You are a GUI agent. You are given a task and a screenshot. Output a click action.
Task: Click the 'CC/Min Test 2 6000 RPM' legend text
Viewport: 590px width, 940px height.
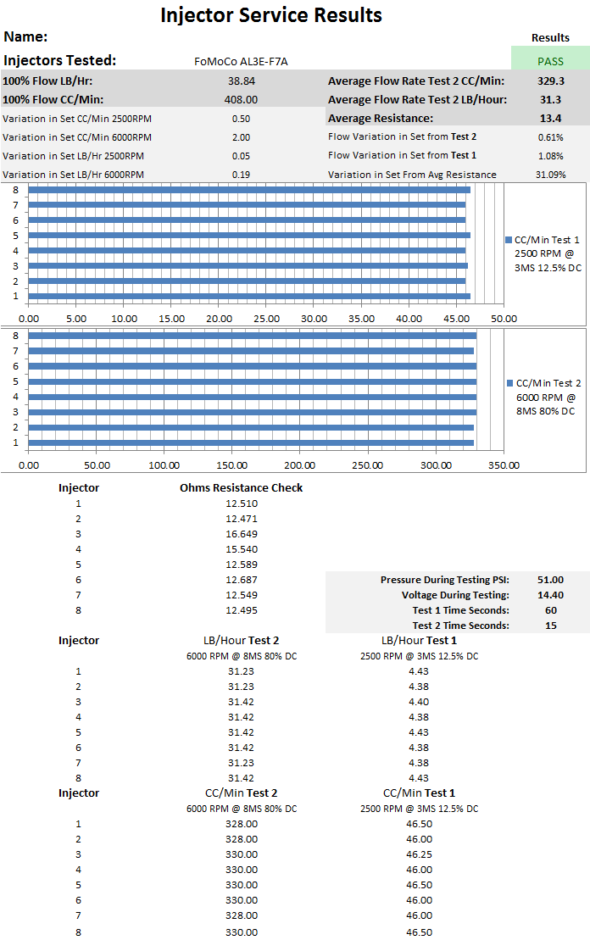pos(548,397)
